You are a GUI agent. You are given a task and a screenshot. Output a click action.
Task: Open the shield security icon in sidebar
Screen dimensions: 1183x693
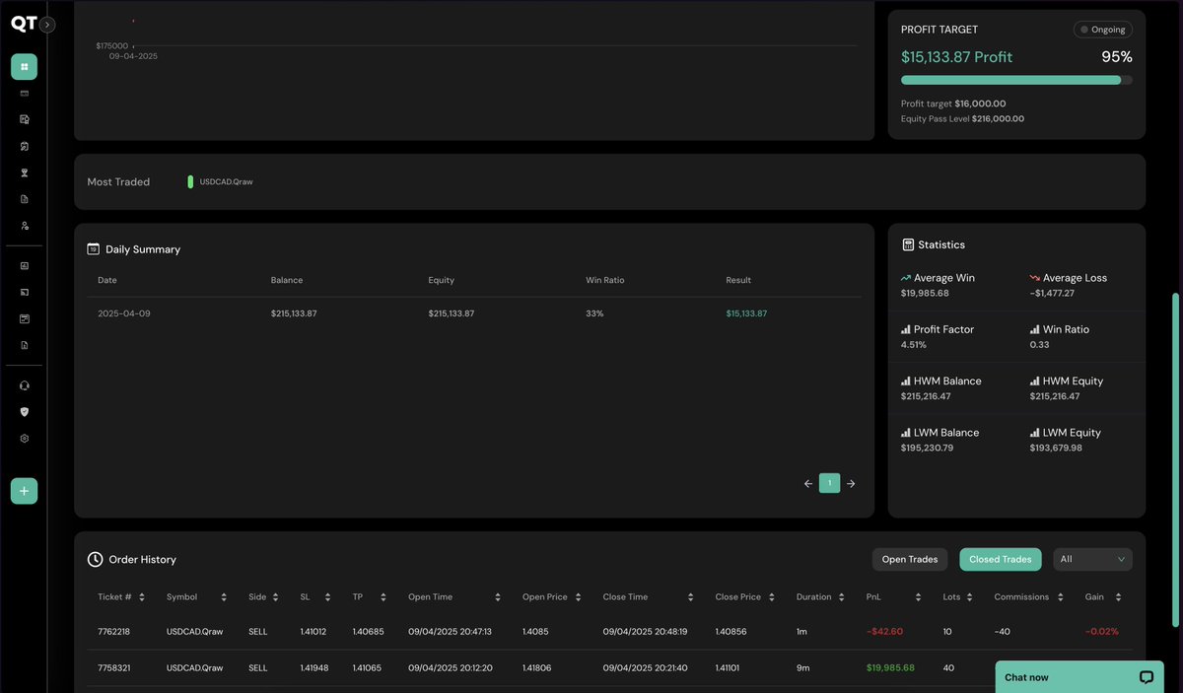[24, 411]
